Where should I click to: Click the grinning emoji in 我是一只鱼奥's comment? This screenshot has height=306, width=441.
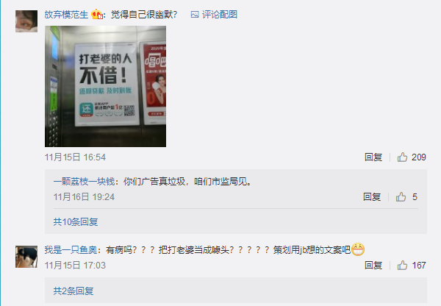(x=358, y=249)
